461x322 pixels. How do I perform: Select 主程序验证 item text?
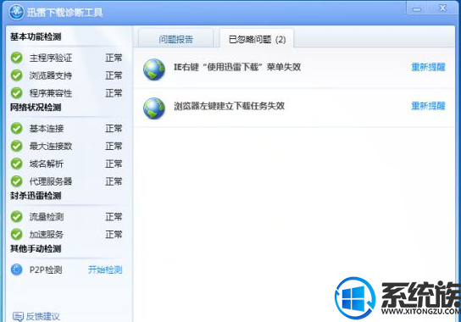coord(51,58)
